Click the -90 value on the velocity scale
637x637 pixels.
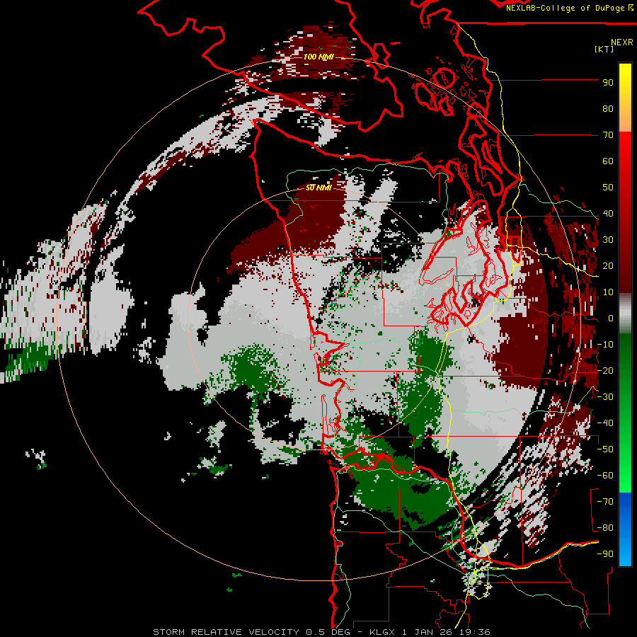coord(605,554)
